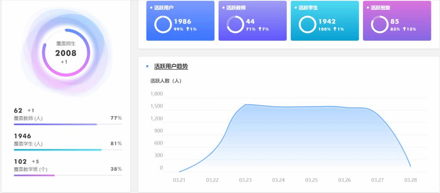Click the ring chart icon in 活跃用户 card

coord(163,24)
